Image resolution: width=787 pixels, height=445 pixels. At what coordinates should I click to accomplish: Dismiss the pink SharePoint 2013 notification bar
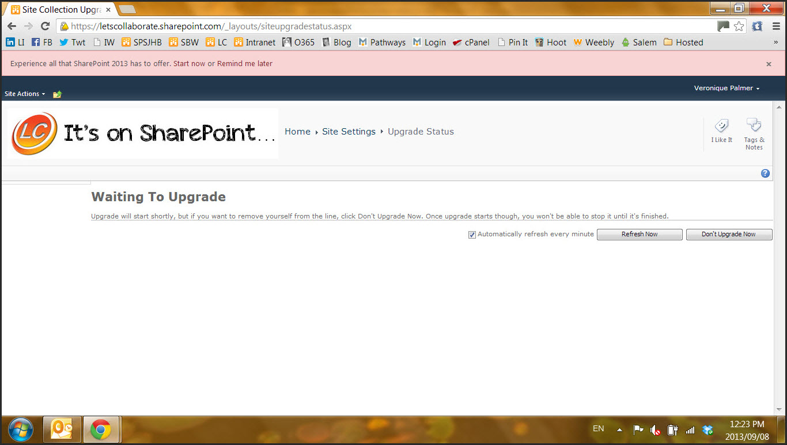click(x=769, y=64)
